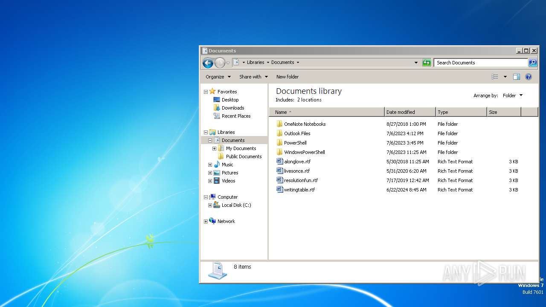Click the green refresh button in address bar

click(x=427, y=63)
